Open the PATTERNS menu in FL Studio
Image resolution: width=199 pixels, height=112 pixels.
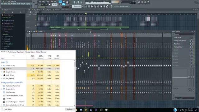click(x=13, y=4)
